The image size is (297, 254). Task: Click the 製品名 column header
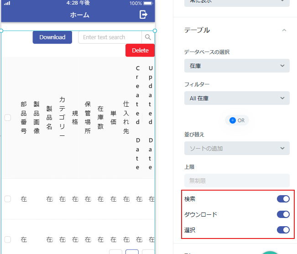click(49, 118)
